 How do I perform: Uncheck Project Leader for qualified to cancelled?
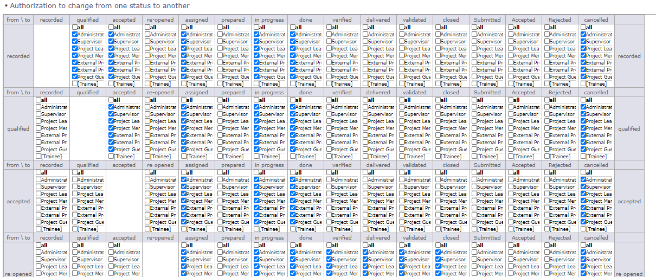coord(584,121)
